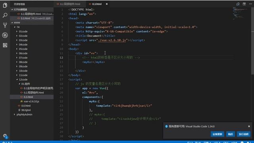Screen dimensions: 254x143
Task: Click the JS icon of vue-v2.6.10.js
Action: click(21, 101)
